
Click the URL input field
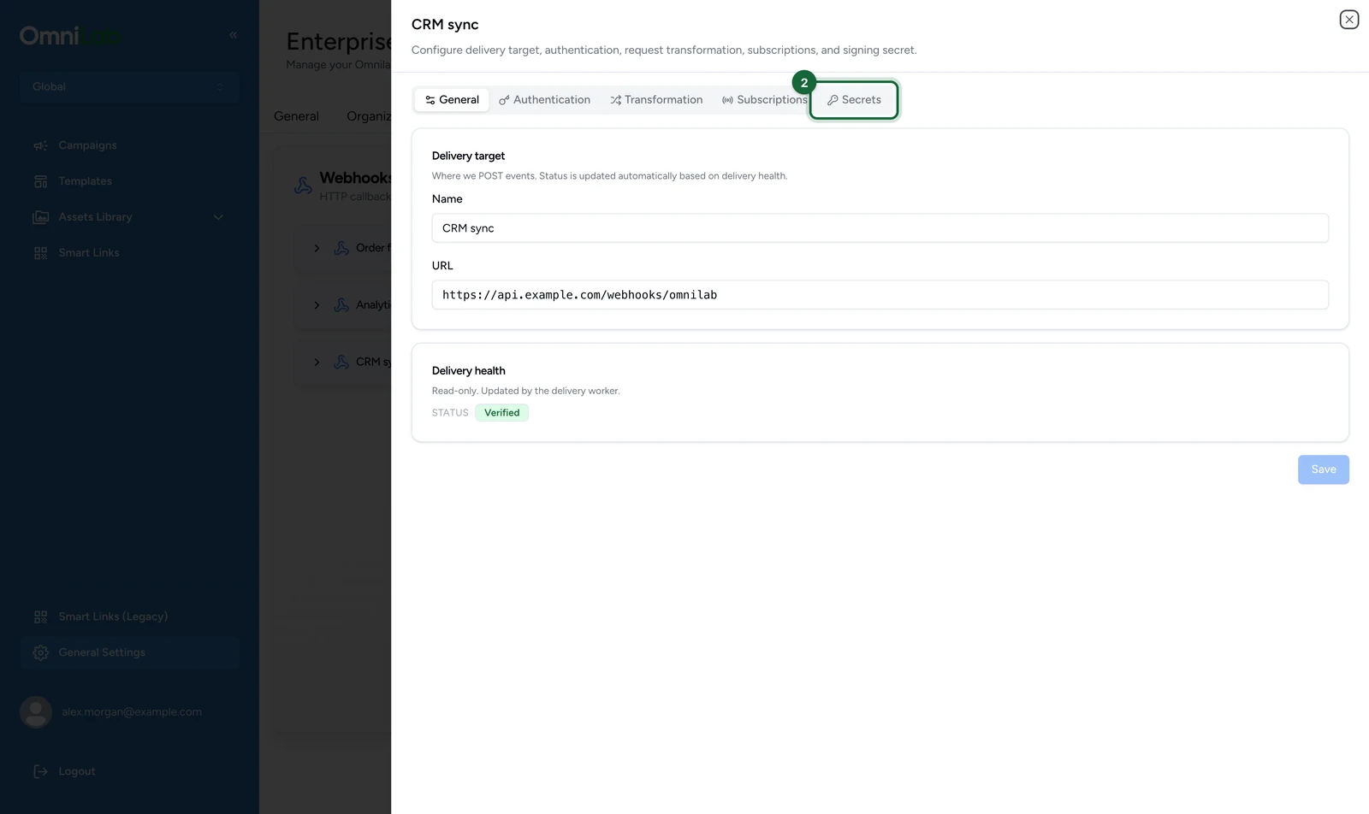pos(880,295)
